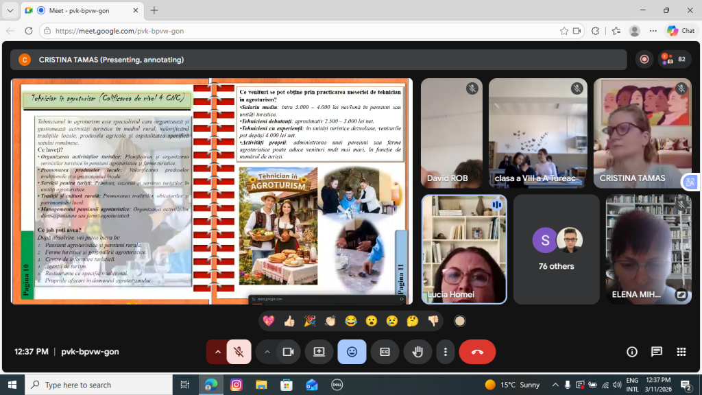This screenshot has width=702, height=395.
Task: Open the meeting chat panel icon
Action: pyautogui.click(x=656, y=352)
